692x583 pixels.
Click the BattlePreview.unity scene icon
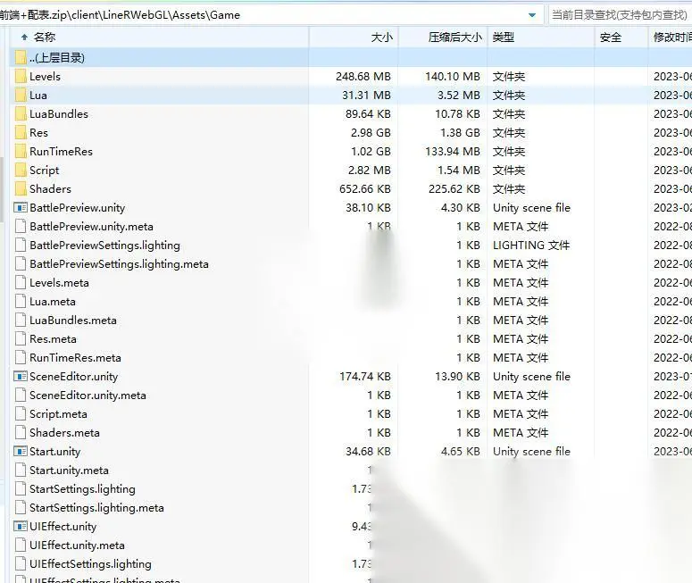[21, 207]
